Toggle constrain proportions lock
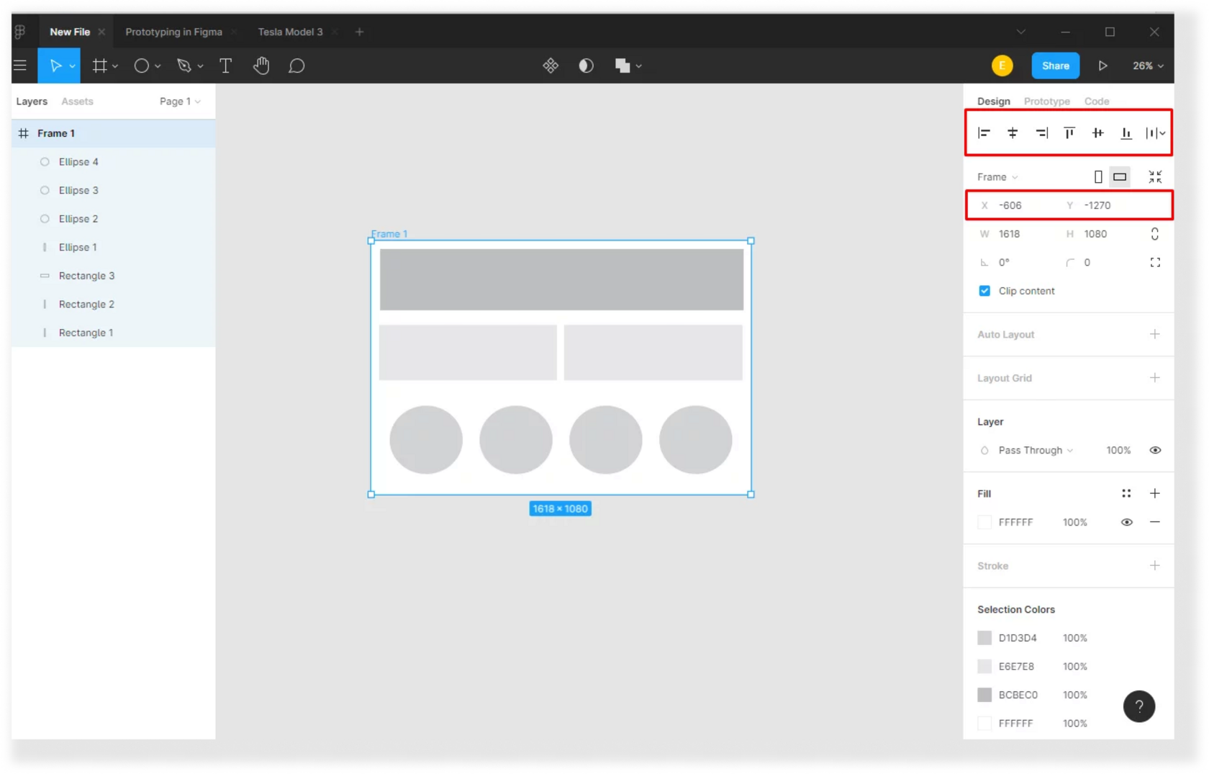Screen dimensions: 1209x774 (x=1155, y=234)
